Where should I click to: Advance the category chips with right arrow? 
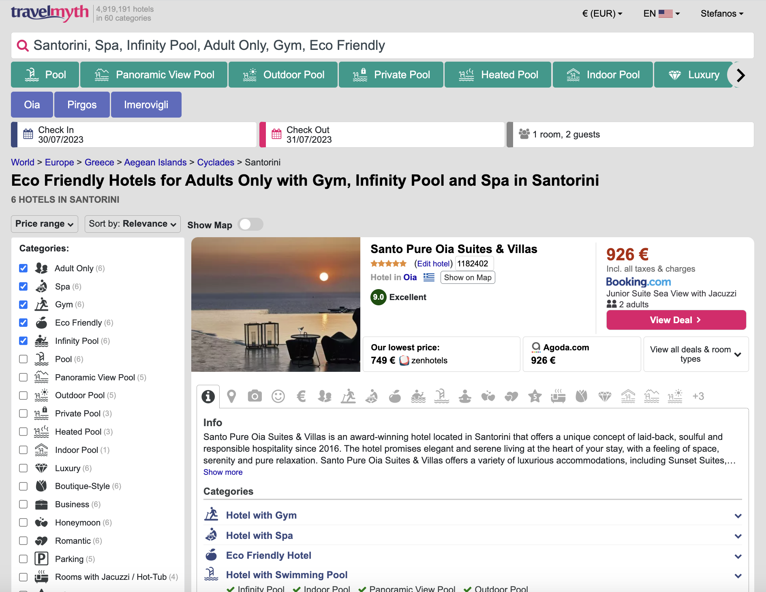(x=740, y=75)
